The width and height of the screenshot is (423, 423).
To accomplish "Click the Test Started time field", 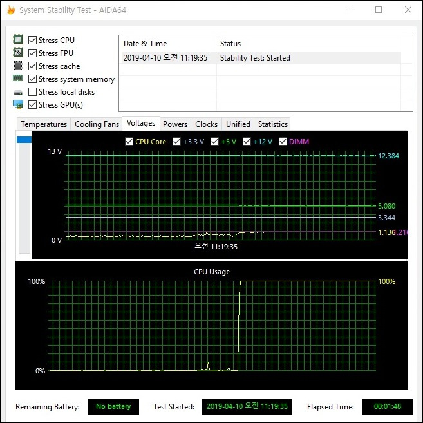I will tap(247, 406).
